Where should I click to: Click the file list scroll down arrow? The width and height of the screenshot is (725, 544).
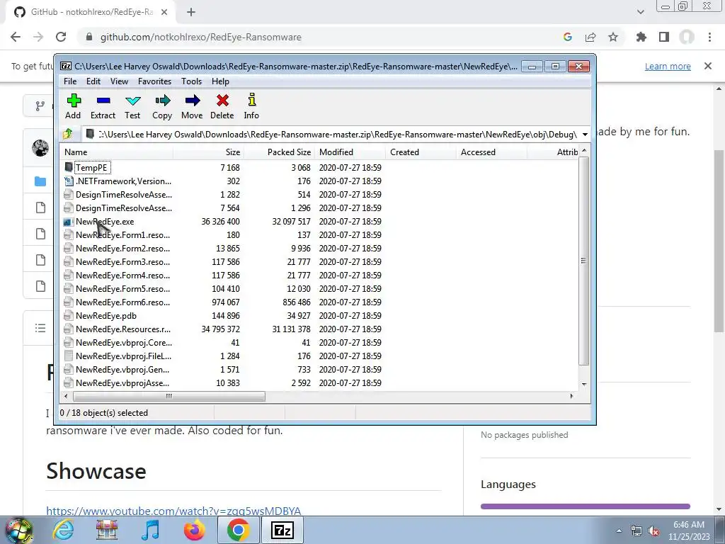pos(584,384)
